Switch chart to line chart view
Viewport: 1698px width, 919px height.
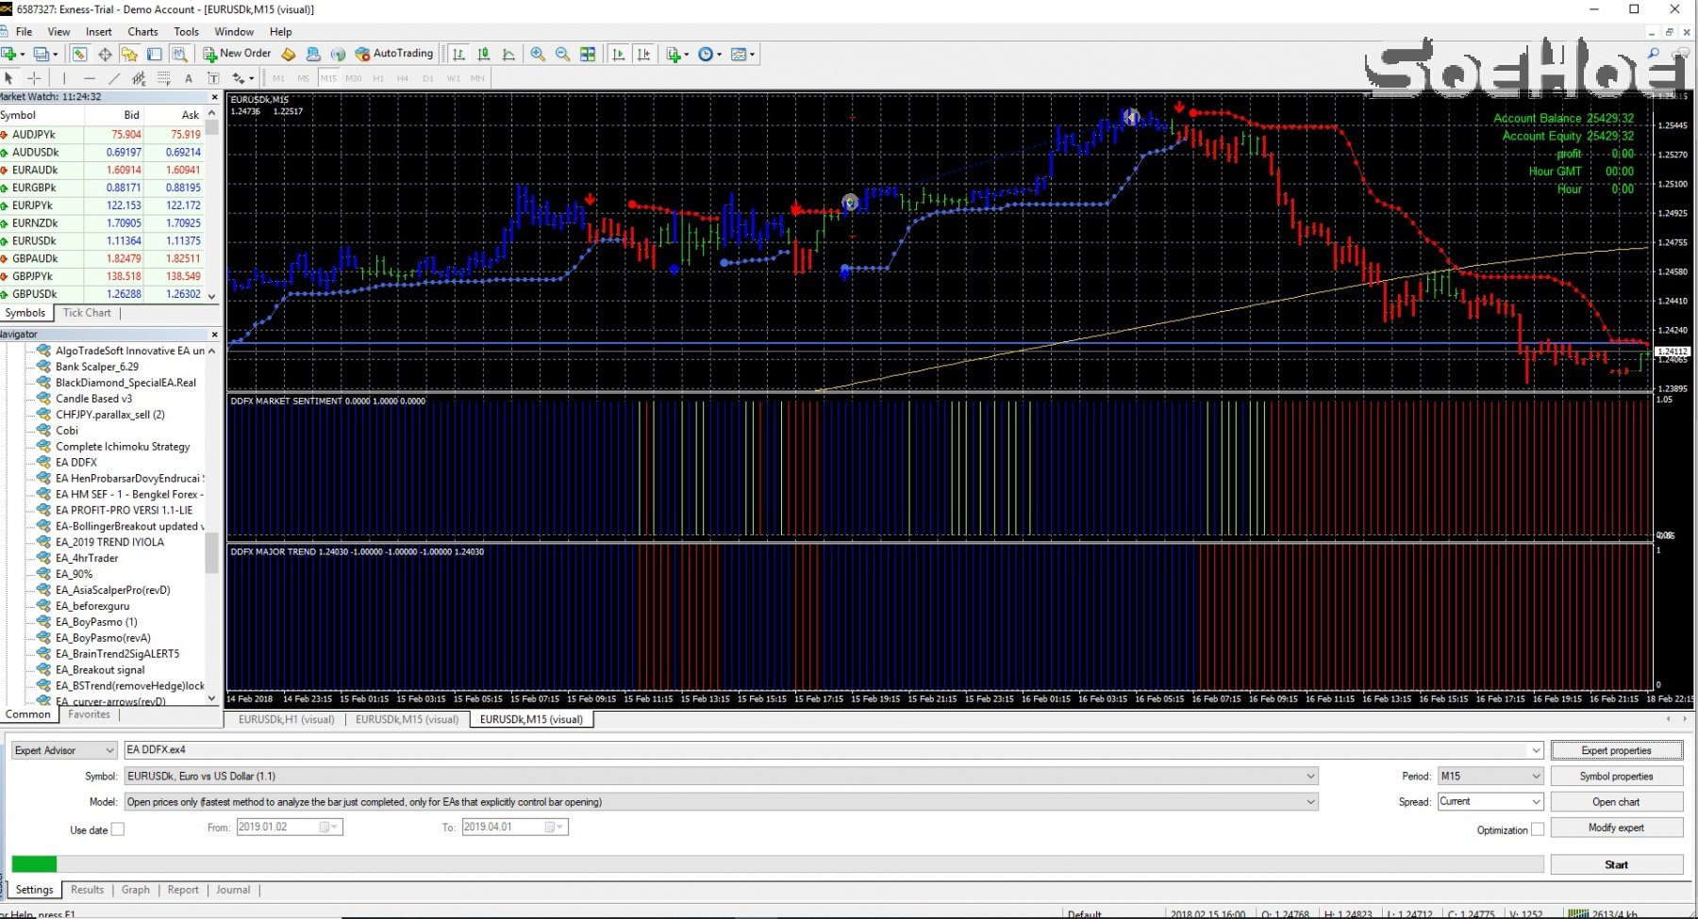[x=508, y=55]
